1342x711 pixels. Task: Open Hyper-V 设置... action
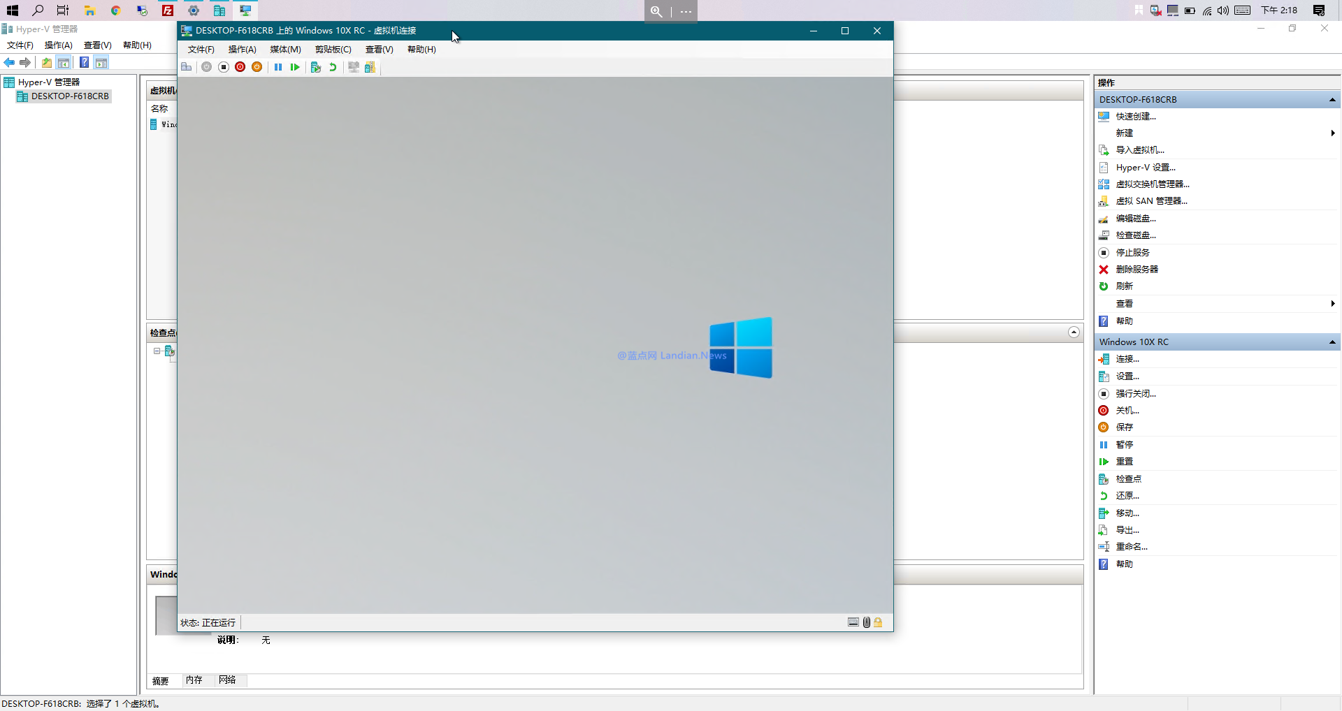(1146, 168)
